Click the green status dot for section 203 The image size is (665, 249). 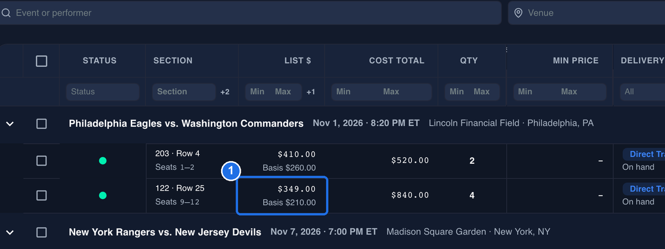(103, 161)
